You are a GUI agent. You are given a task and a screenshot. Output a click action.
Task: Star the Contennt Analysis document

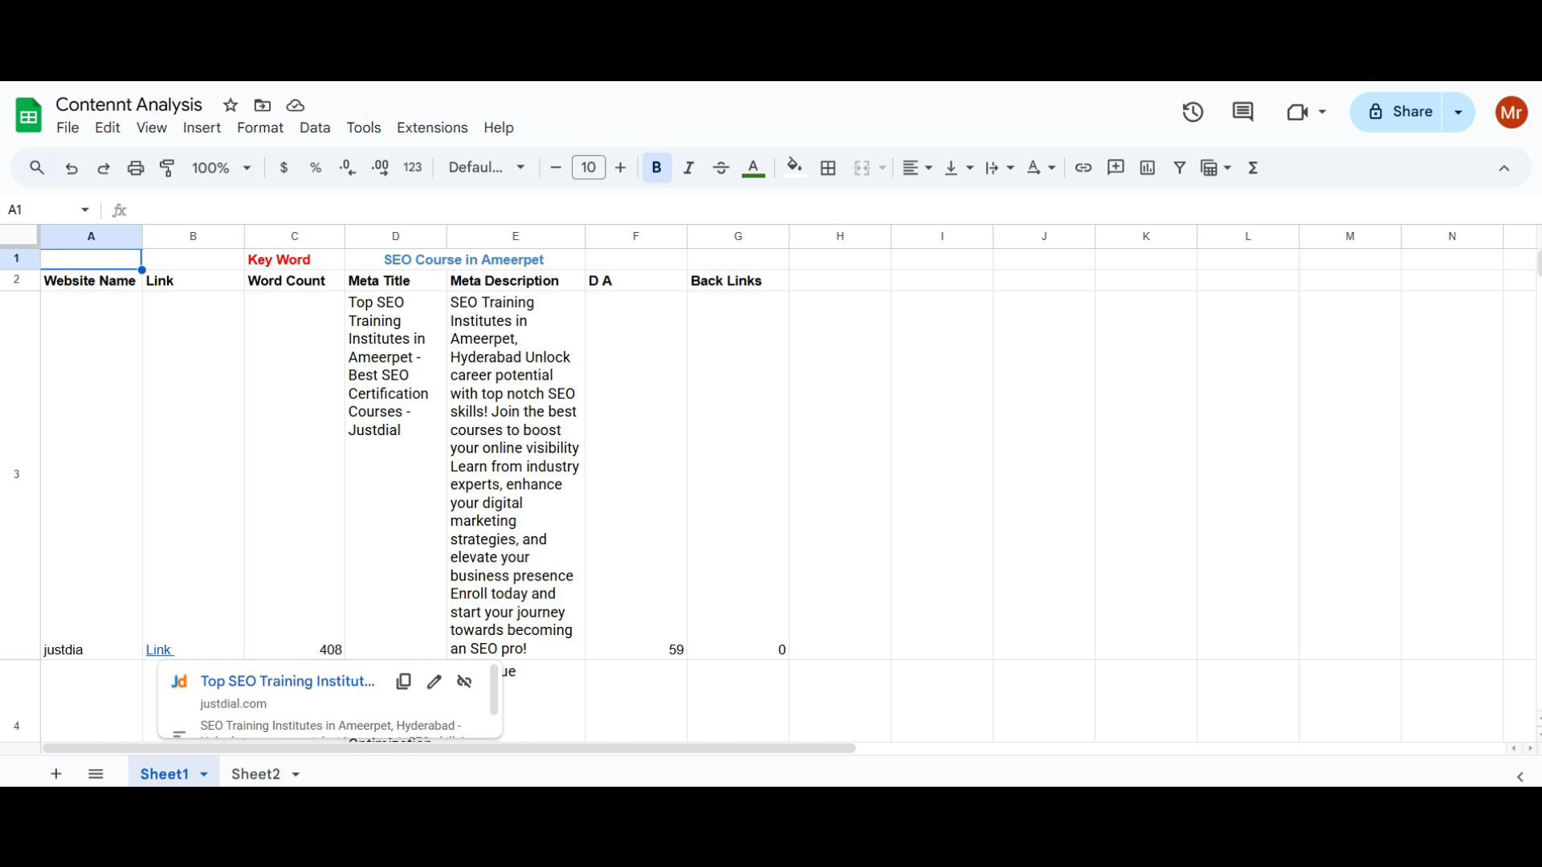point(230,105)
